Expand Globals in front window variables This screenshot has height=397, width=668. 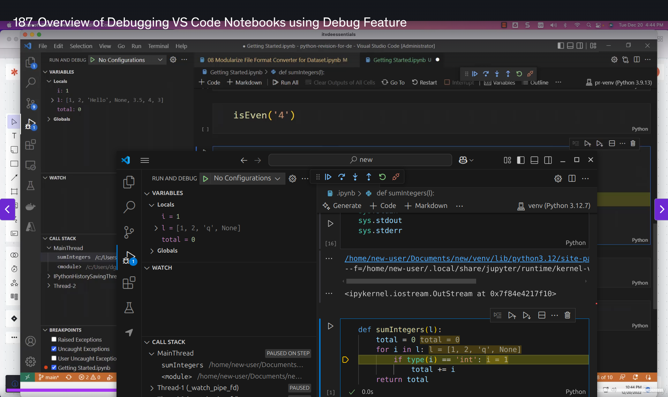pyautogui.click(x=151, y=251)
